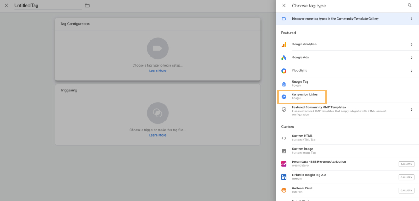
Task: Click the Community Template Gallery tag icon
Action: click(284, 19)
